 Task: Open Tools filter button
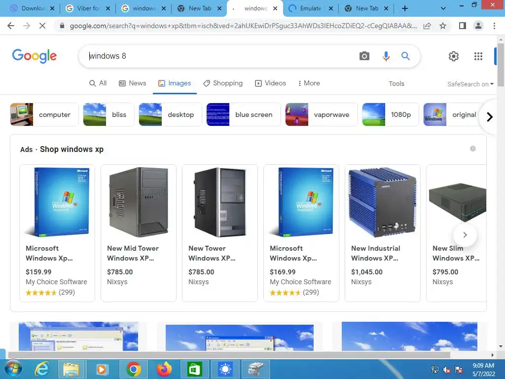click(396, 83)
